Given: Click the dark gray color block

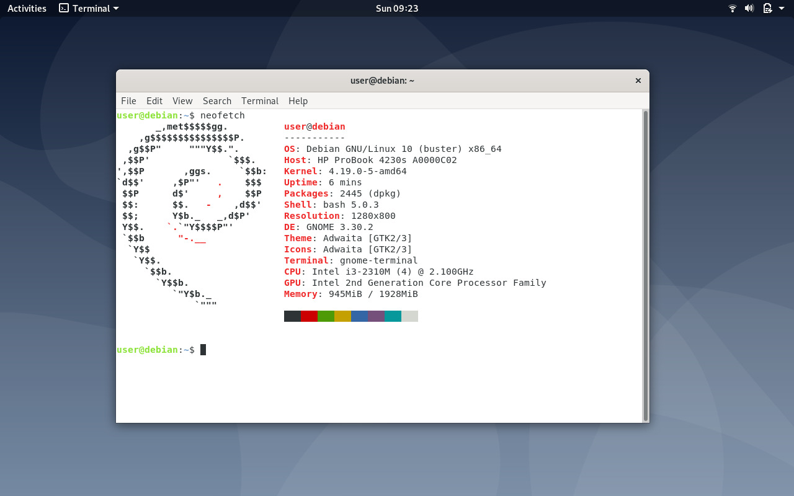Looking at the screenshot, I should click(x=292, y=316).
